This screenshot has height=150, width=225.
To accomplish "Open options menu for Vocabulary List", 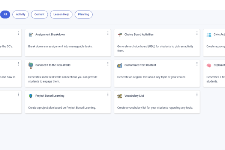I will [197, 94].
